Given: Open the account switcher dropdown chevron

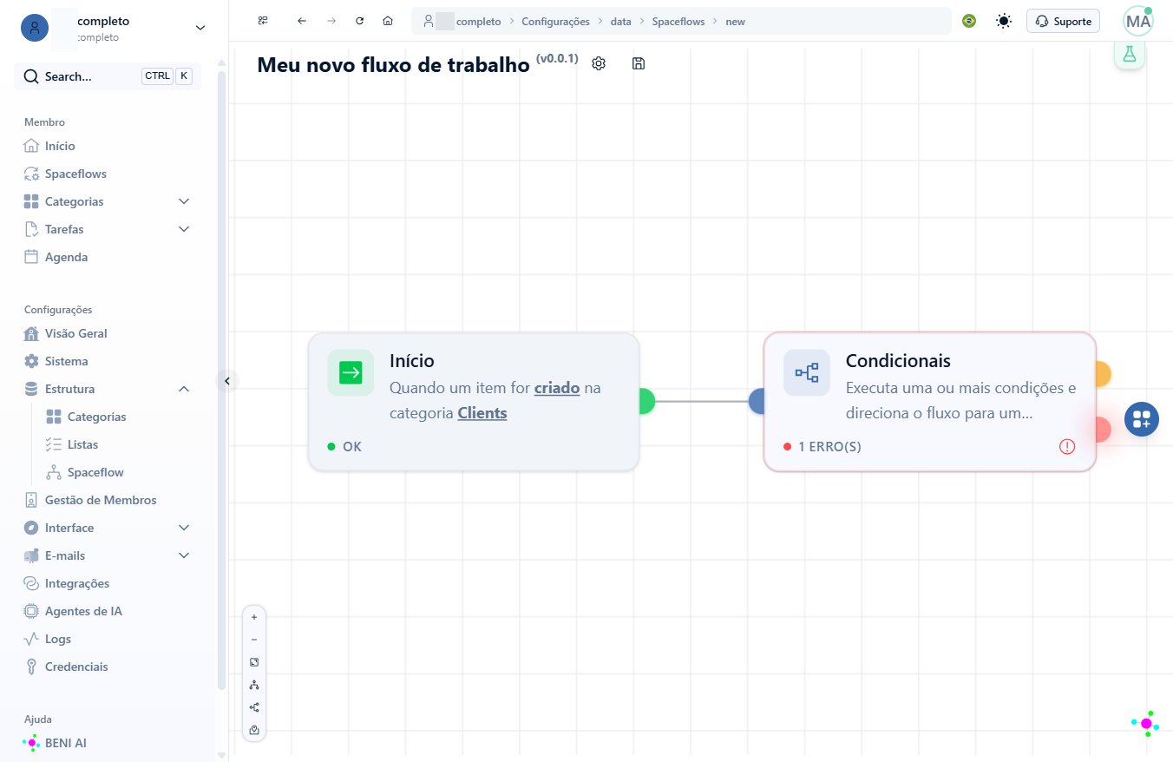Looking at the screenshot, I should coord(200,28).
